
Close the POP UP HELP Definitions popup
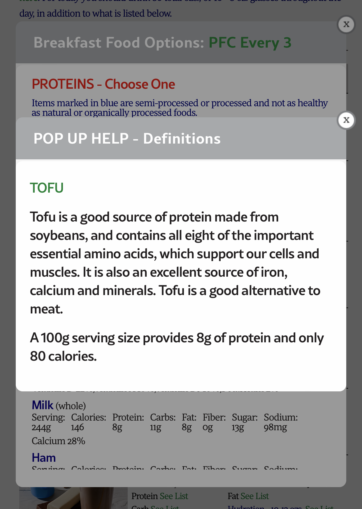(x=346, y=120)
